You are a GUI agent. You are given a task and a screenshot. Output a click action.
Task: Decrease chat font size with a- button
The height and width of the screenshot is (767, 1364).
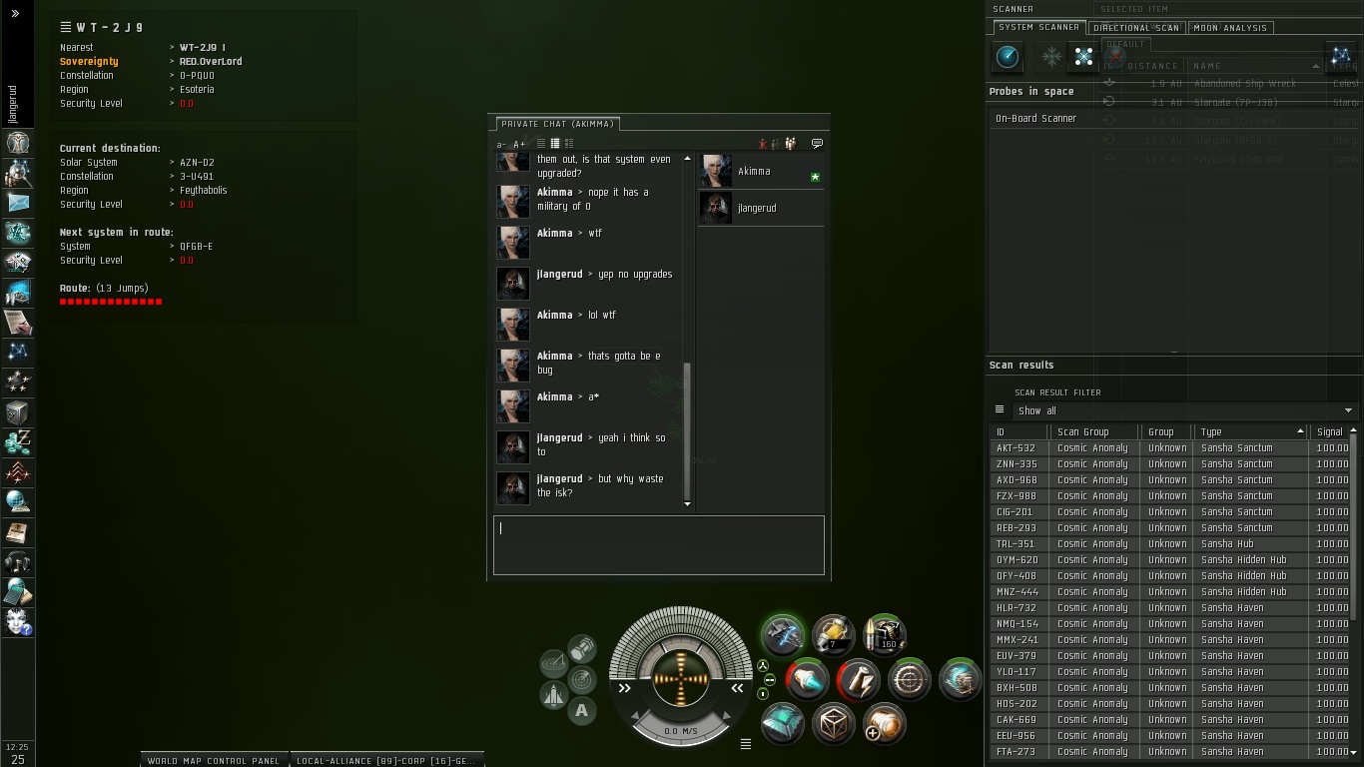[501, 144]
